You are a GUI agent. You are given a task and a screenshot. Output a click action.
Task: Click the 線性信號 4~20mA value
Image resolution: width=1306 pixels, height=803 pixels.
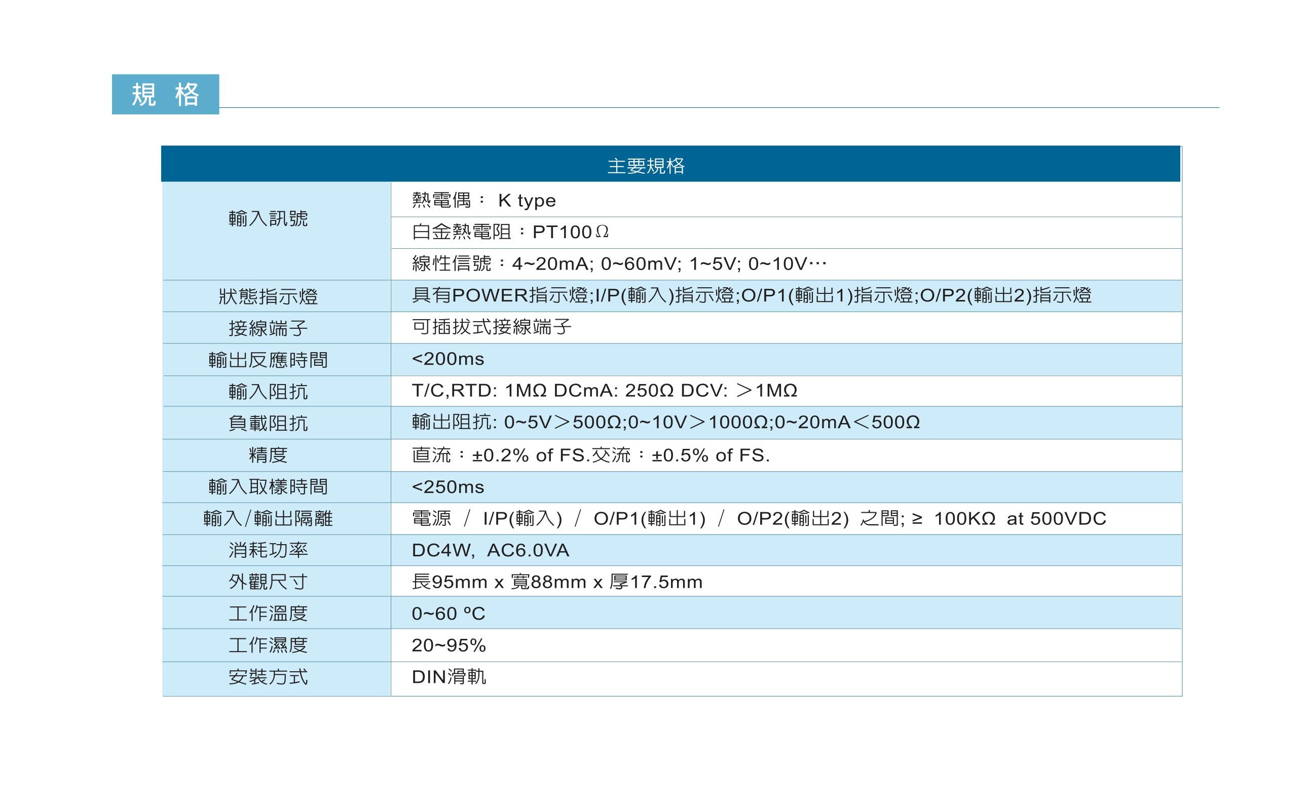click(619, 263)
